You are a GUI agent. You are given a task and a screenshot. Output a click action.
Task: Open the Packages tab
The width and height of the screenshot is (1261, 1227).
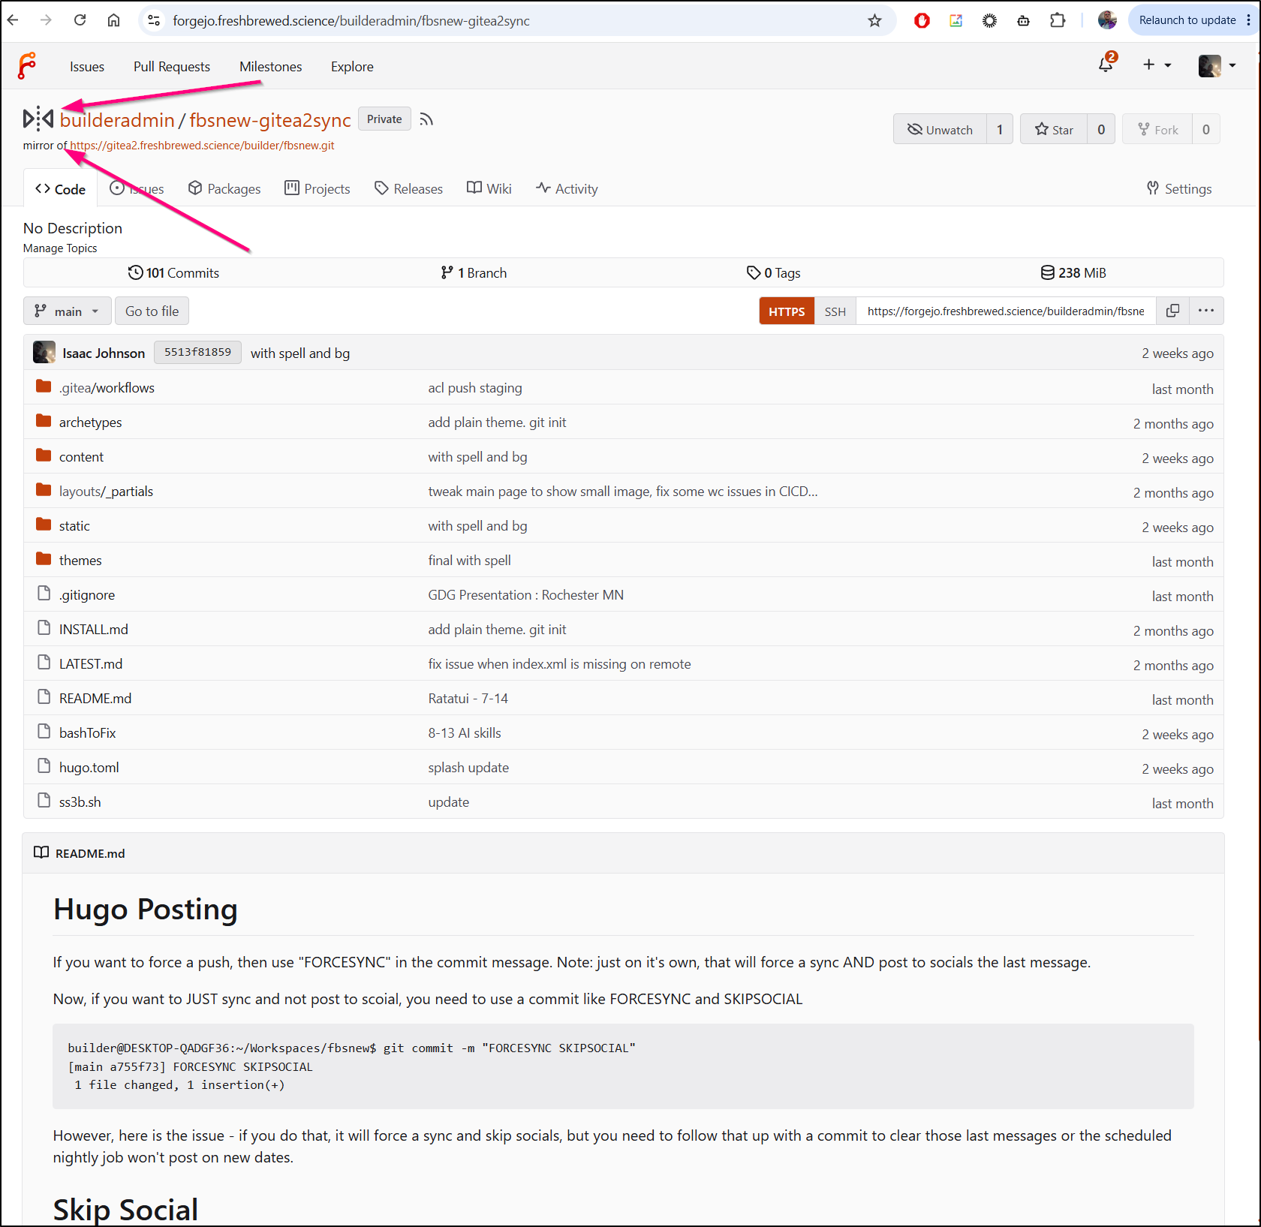click(x=224, y=189)
